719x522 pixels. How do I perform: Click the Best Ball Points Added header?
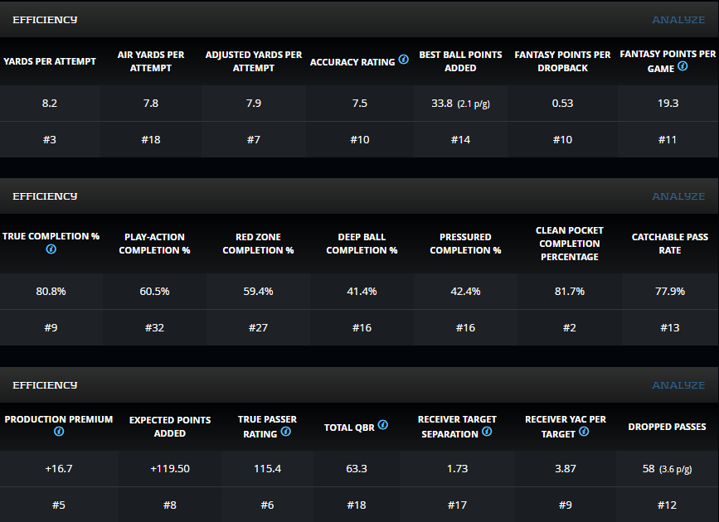(460, 61)
